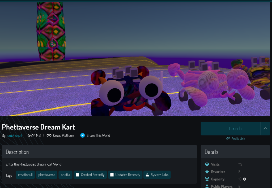Click the Updated Recently calendar icon
The width and height of the screenshot is (272, 188).
click(x=112, y=175)
